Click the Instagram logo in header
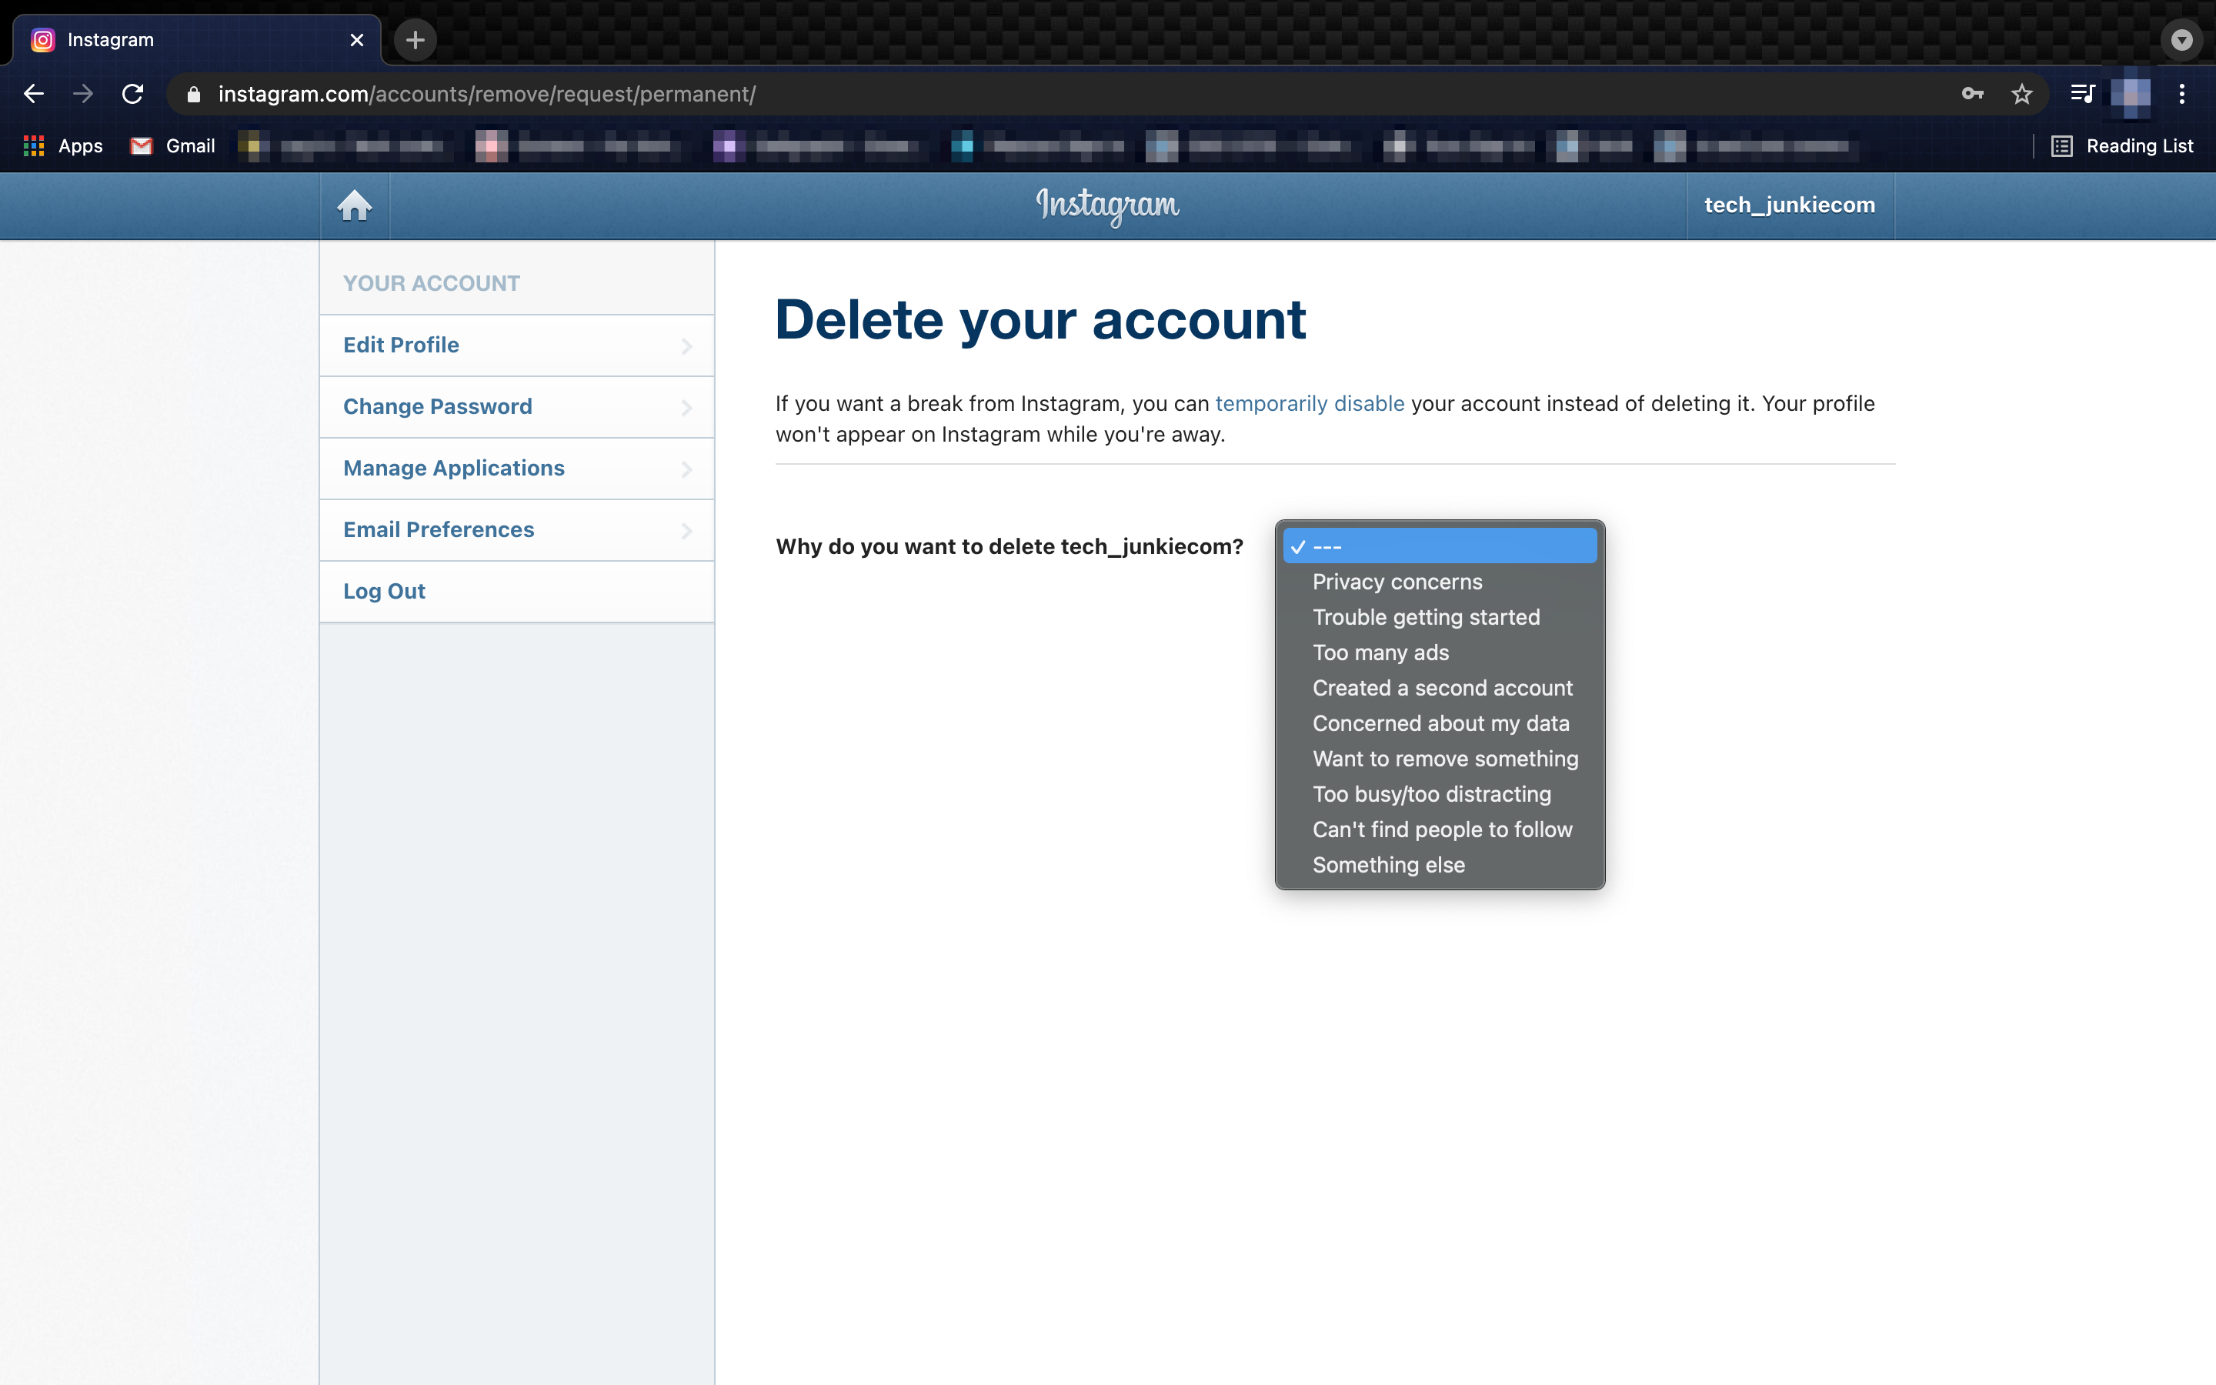 [x=1107, y=205]
